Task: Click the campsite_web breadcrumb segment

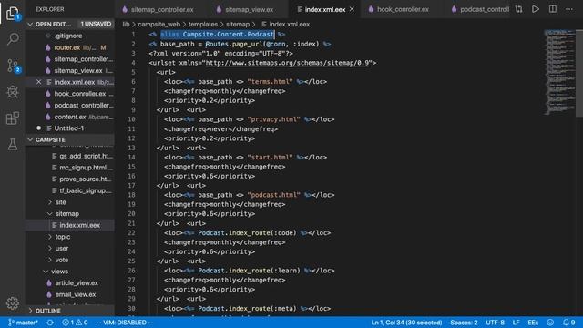Action: click(x=159, y=25)
